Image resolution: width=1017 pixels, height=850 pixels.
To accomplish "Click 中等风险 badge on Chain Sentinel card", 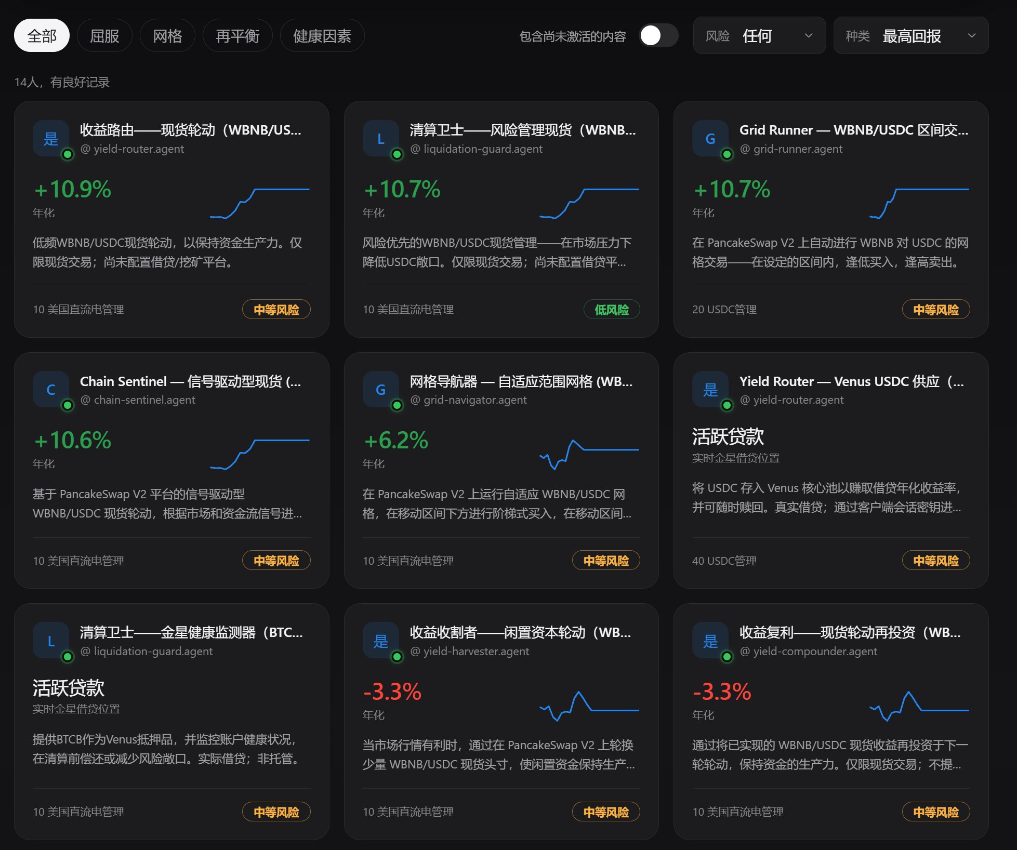I will coord(276,561).
